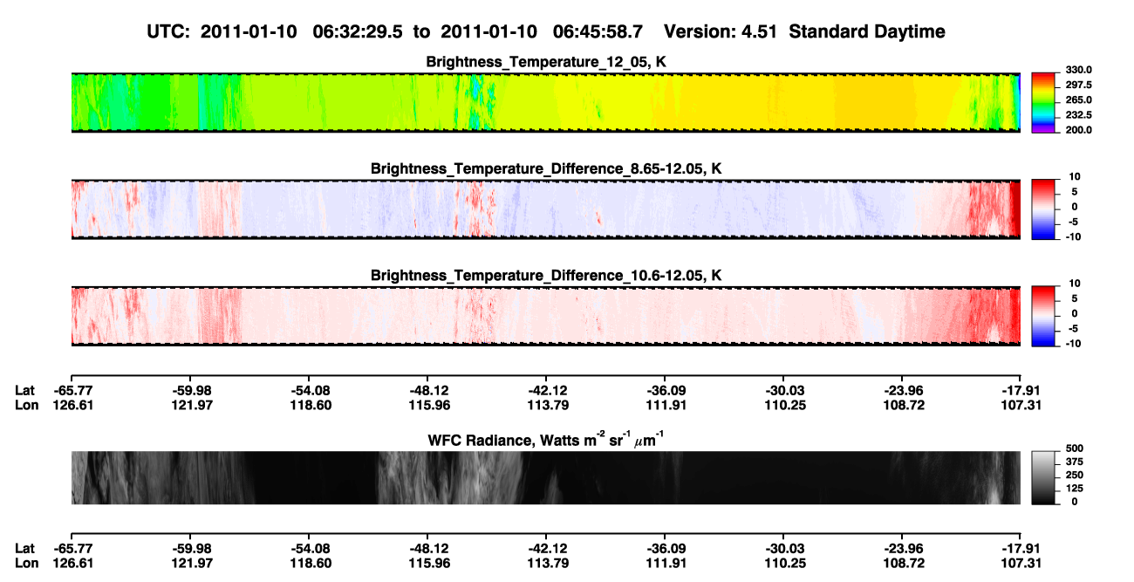Click the 297.5 color bar tick label
1134x582 pixels.
click(x=1080, y=85)
